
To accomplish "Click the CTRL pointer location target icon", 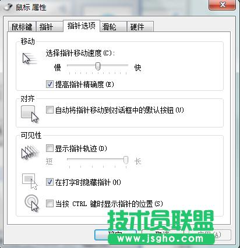I will (31, 203).
